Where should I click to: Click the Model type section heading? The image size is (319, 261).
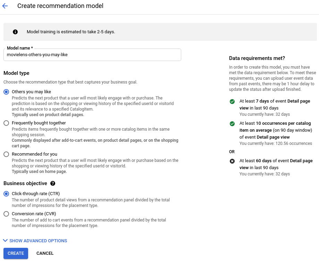click(x=16, y=73)
